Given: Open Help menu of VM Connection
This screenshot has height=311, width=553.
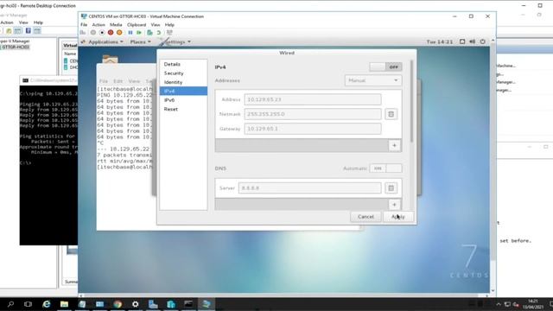Looking at the screenshot, I should click(169, 25).
